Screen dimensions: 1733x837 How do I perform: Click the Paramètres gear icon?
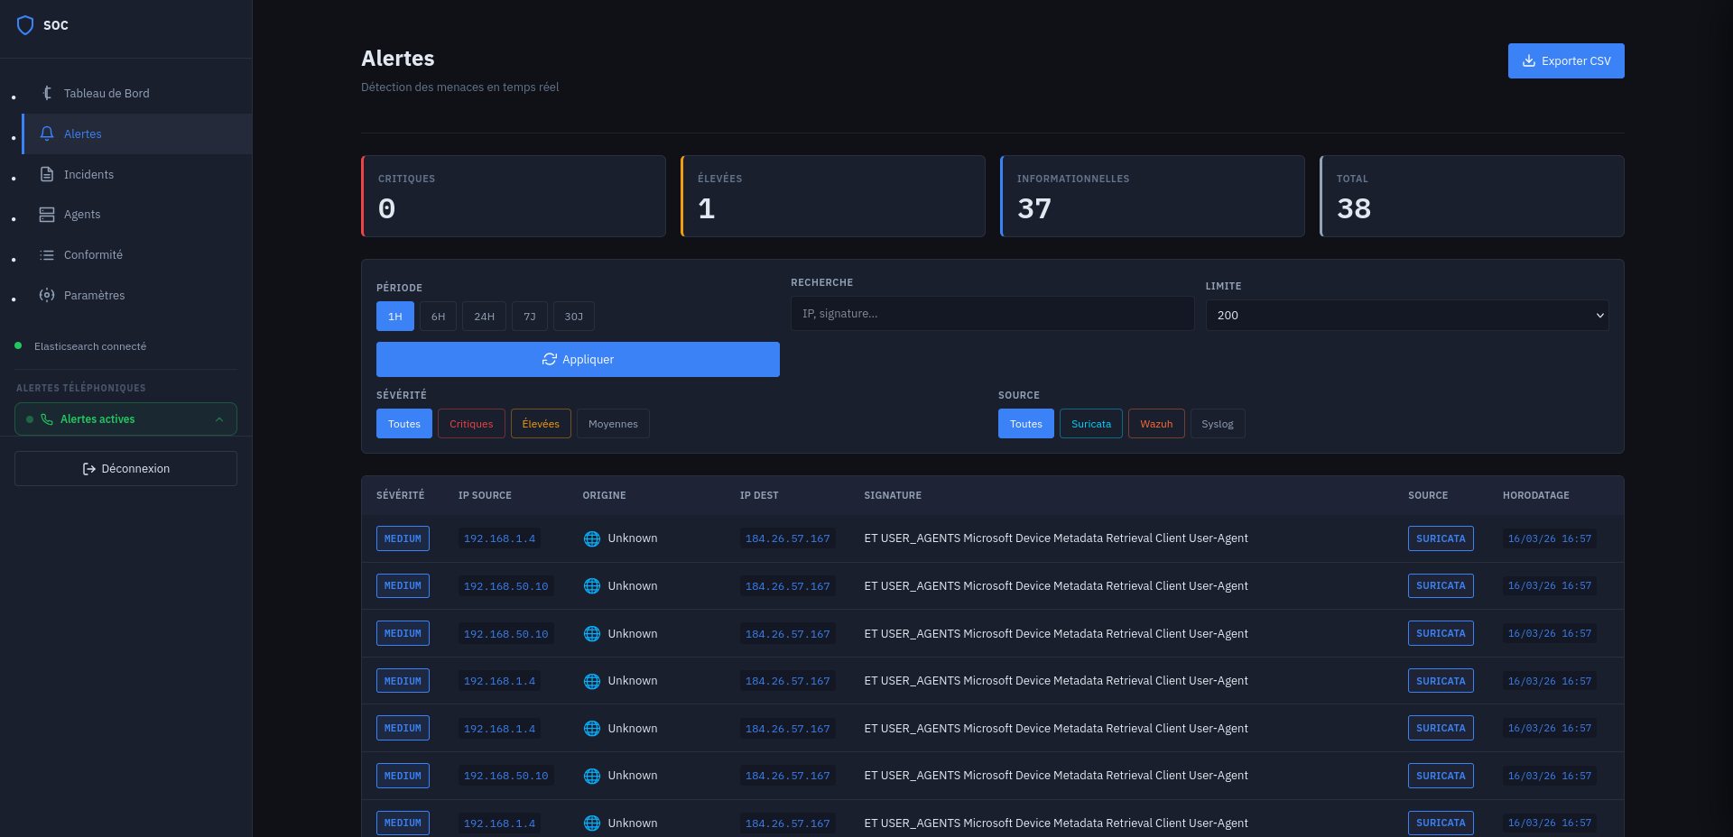tap(47, 295)
